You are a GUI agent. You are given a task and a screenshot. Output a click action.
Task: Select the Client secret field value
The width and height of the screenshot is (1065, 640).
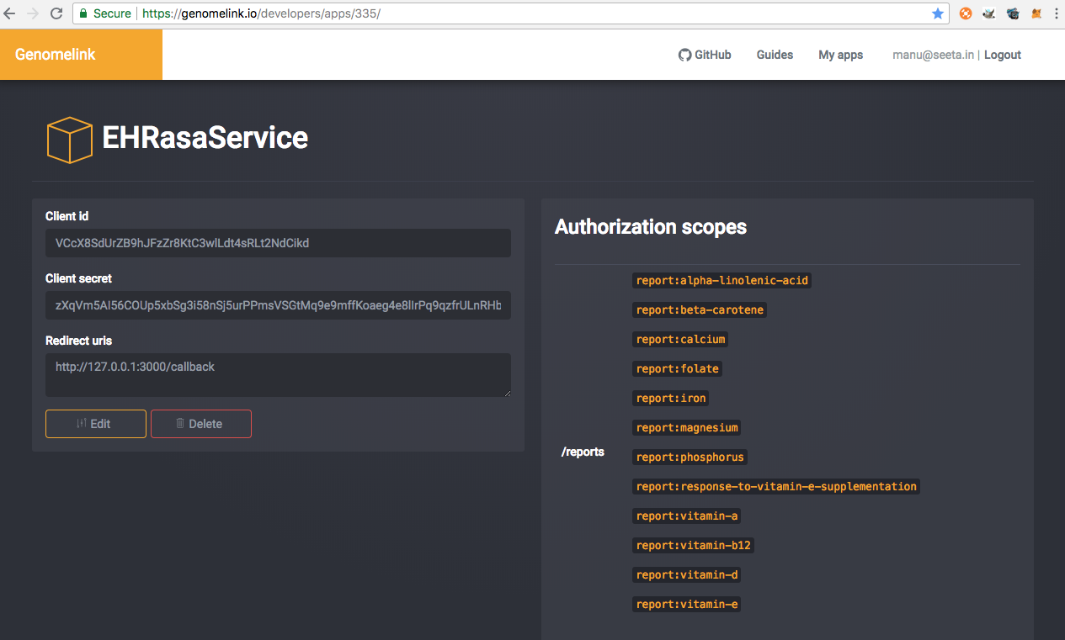(278, 305)
